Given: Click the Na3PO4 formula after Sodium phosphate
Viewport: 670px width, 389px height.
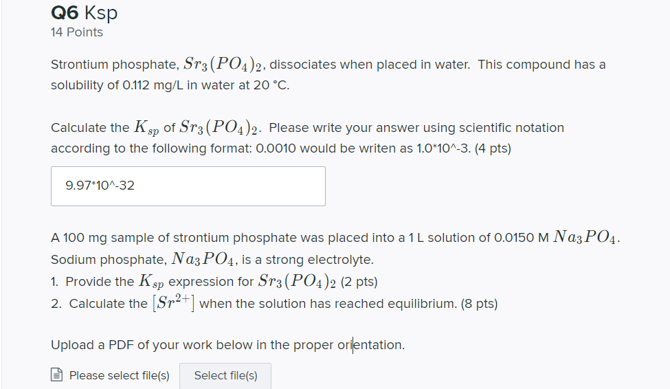Looking at the screenshot, I should pyautogui.click(x=203, y=260).
